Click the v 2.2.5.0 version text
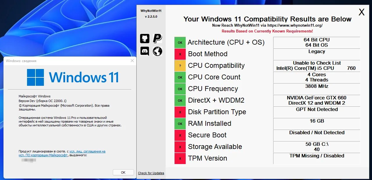Image resolution: width=372 pixels, height=180 pixels. pyautogui.click(x=151, y=17)
